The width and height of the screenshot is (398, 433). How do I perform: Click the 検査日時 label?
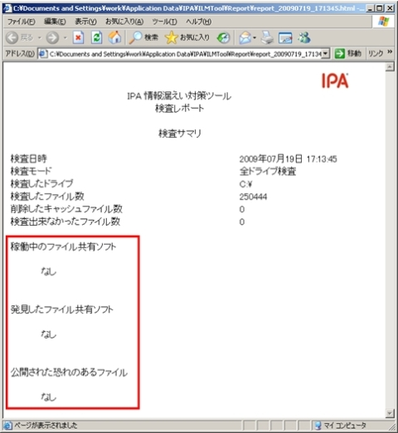click(28, 158)
